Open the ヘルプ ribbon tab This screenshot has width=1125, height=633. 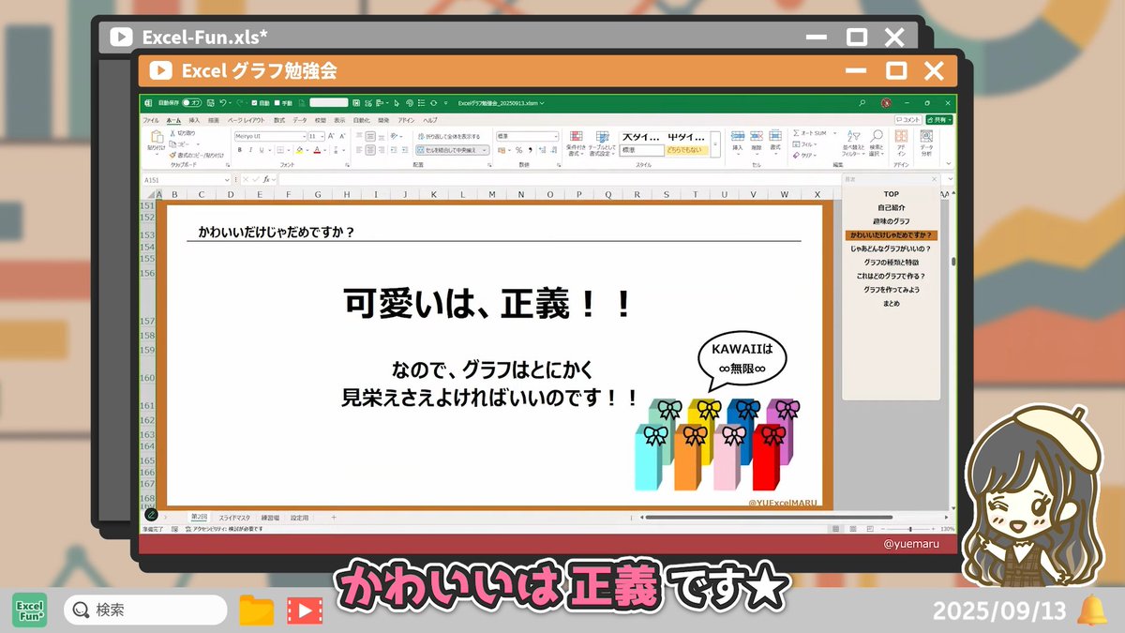tap(430, 120)
